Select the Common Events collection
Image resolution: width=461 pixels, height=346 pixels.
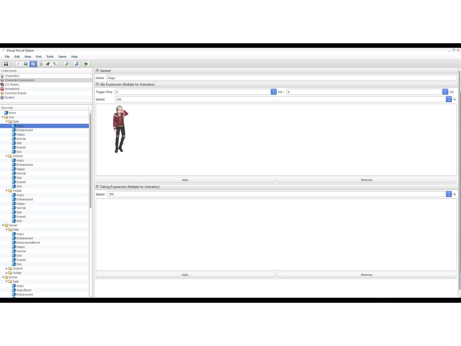(x=15, y=93)
